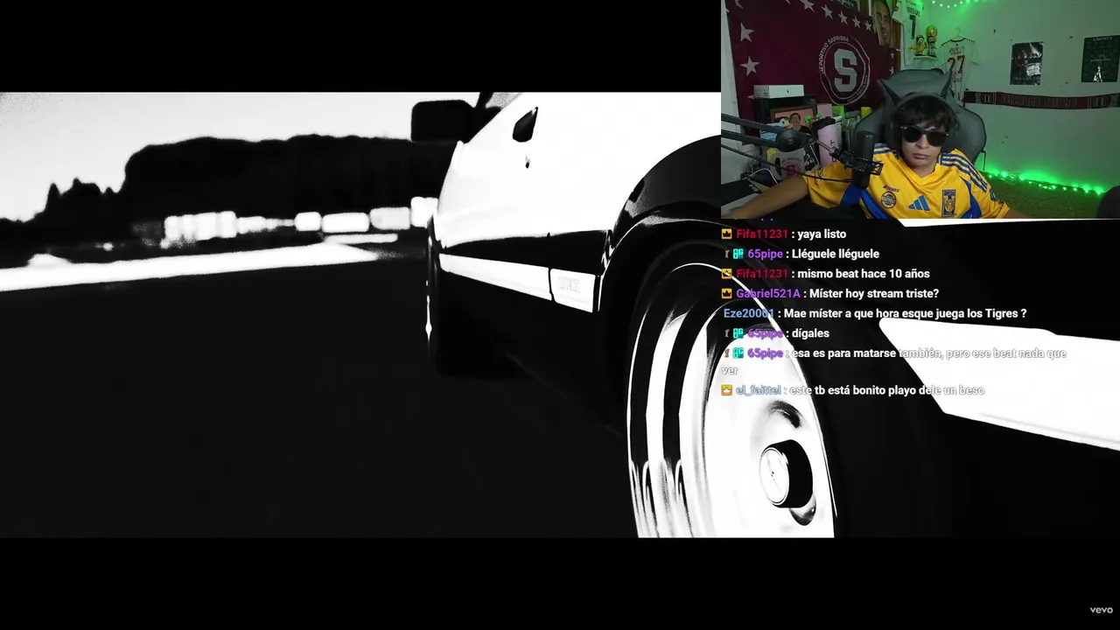The width and height of the screenshot is (1120, 630).
Task: Click crown badge beside 'mismo beat hace 10 años'
Action: click(x=726, y=274)
